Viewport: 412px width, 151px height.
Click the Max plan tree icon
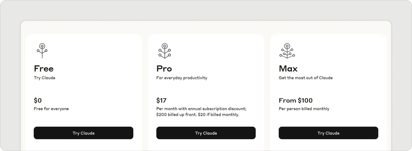tap(287, 51)
